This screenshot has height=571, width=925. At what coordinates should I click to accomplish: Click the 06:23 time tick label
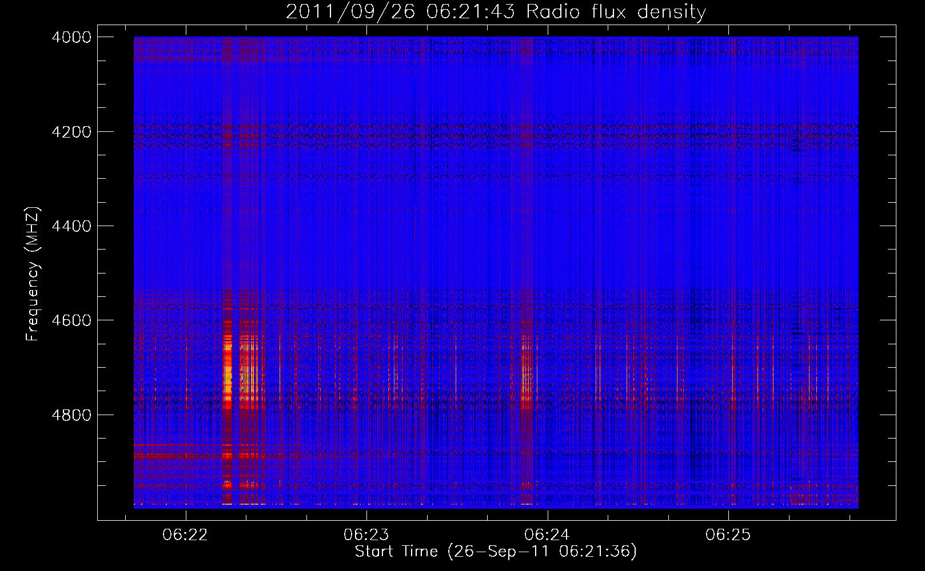point(366,535)
